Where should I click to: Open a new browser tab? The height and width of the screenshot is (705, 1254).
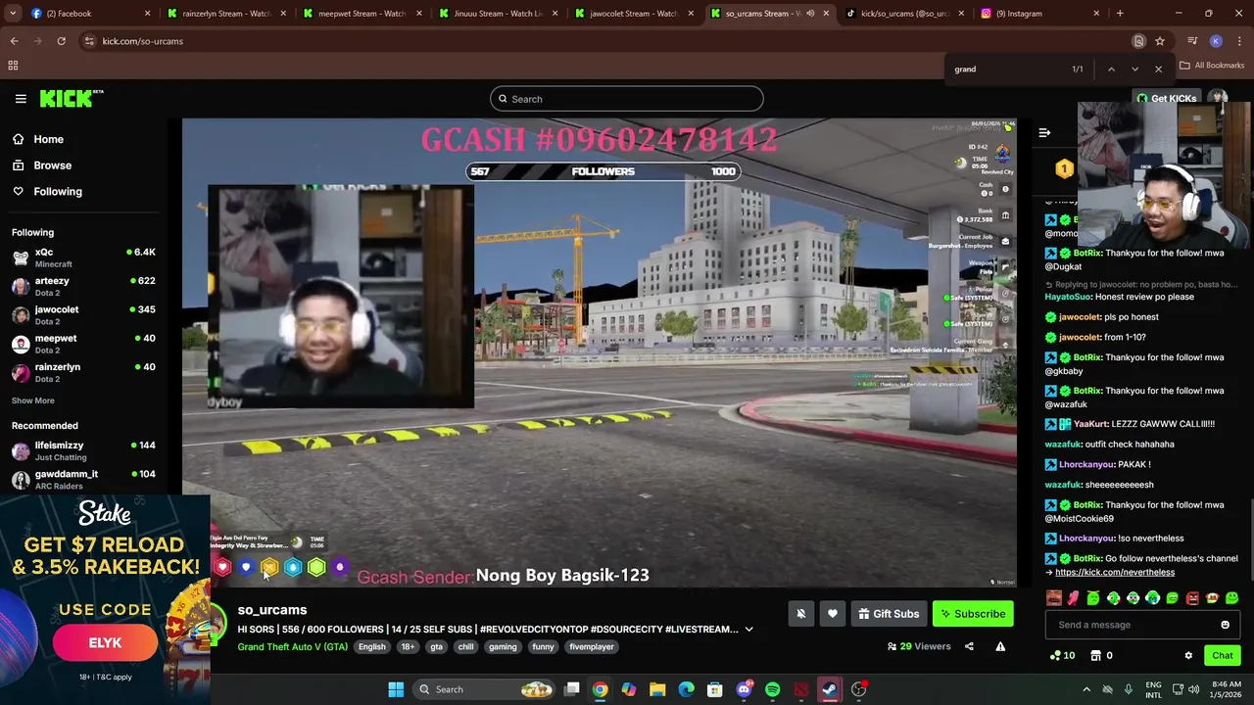[x=1120, y=14]
